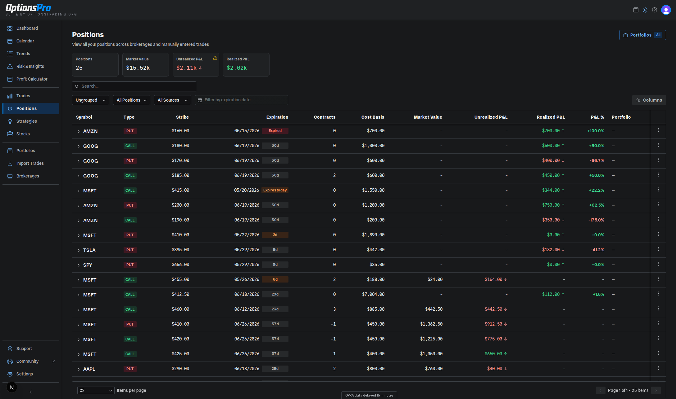Viewport: 676px width, 399px height.
Task: Open Dashboard in the sidebar
Action: point(31,28)
